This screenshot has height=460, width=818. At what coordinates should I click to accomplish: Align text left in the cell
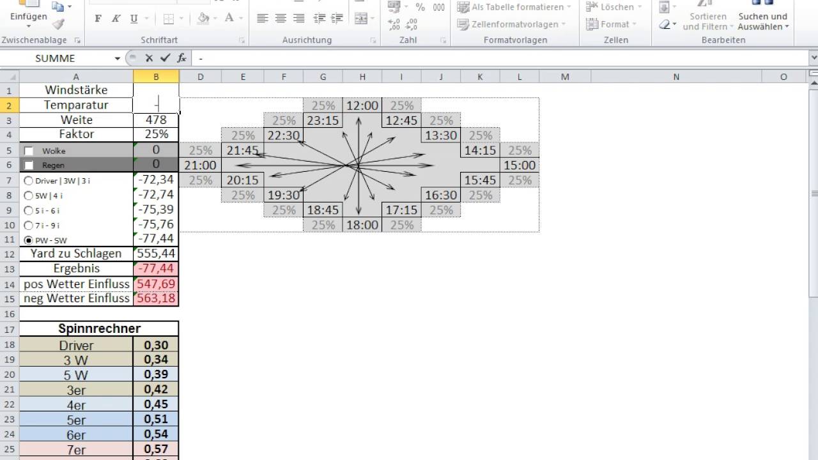[262, 19]
